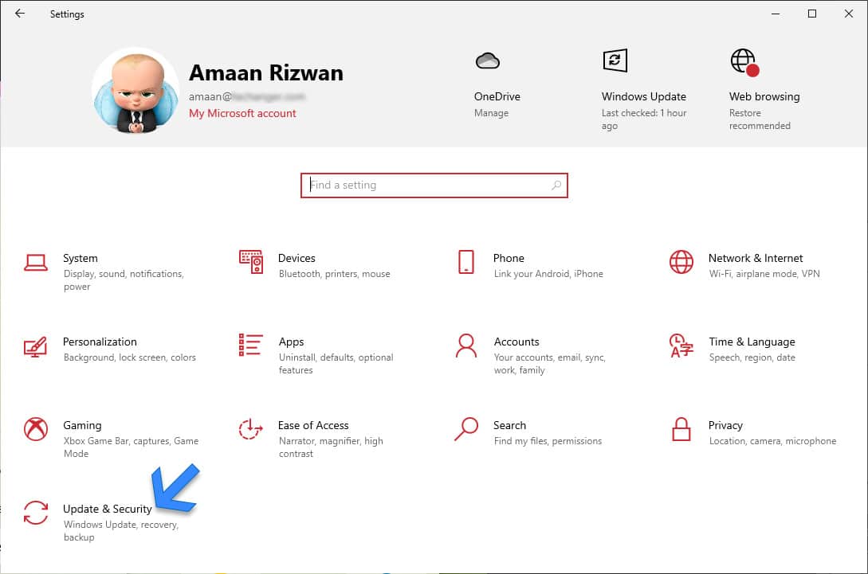
Task: Go back using the Settings back arrow
Action: 20,14
